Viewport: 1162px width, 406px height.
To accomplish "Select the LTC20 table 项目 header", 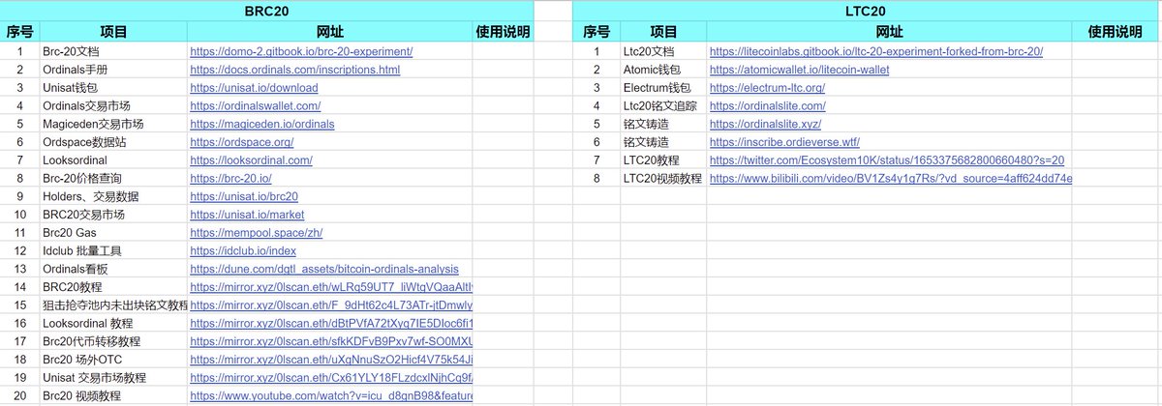I will (663, 32).
